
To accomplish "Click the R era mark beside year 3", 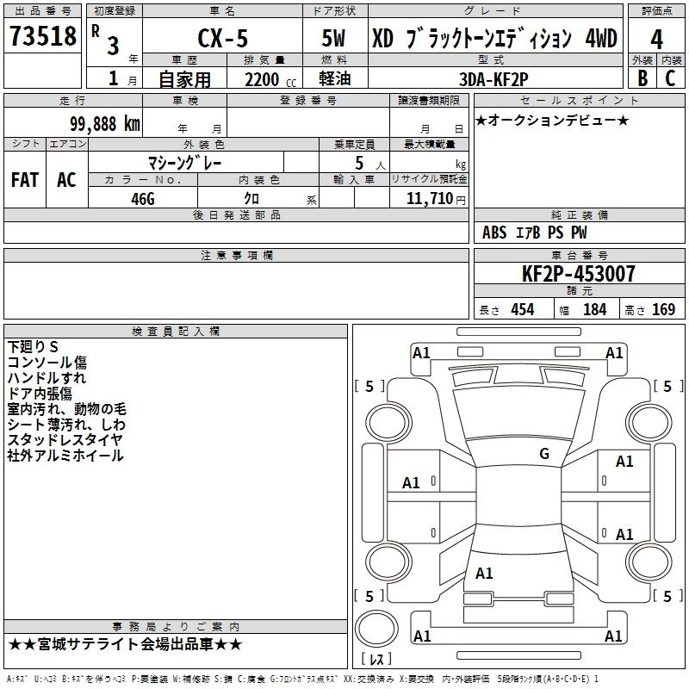I will click(94, 29).
